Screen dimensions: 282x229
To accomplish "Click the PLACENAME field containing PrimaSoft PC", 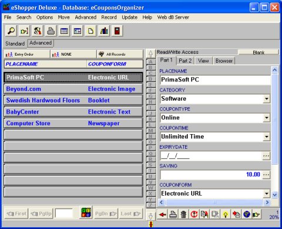I will [x=215, y=80].
